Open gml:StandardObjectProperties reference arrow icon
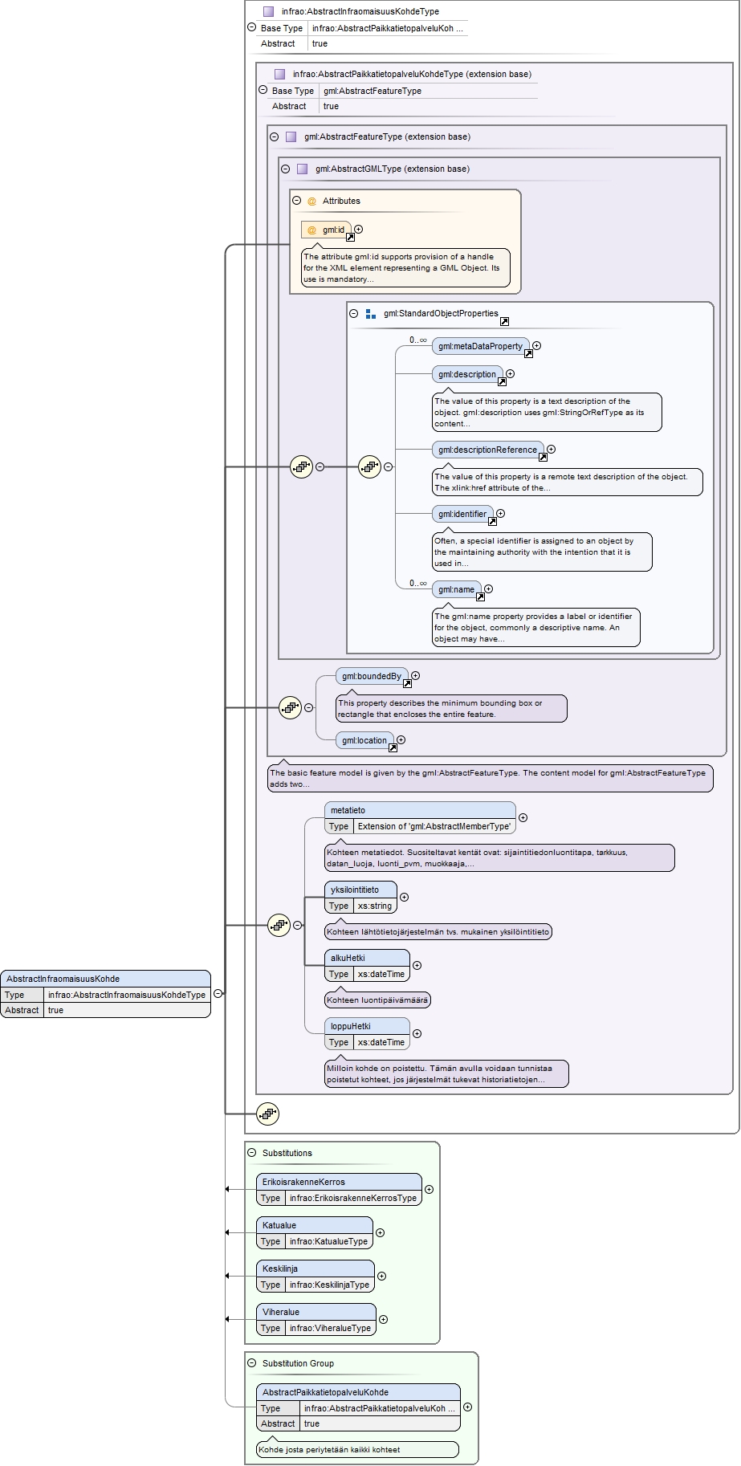 (x=504, y=321)
